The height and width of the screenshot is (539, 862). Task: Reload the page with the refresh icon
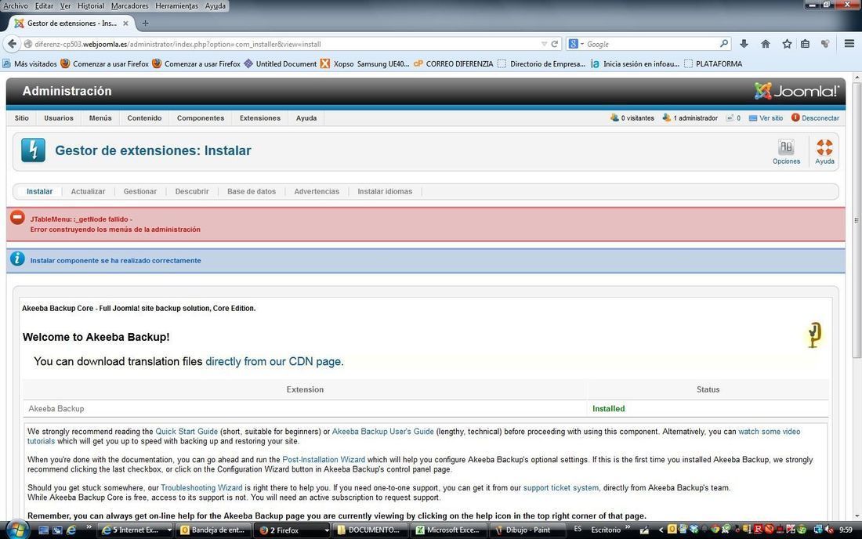[555, 44]
